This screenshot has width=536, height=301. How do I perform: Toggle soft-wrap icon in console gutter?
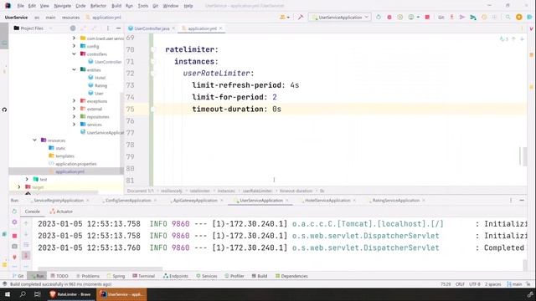click(x=26, y=245)
